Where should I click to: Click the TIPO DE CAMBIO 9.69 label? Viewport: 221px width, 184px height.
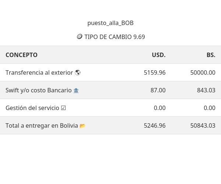(x=115, y=37)
